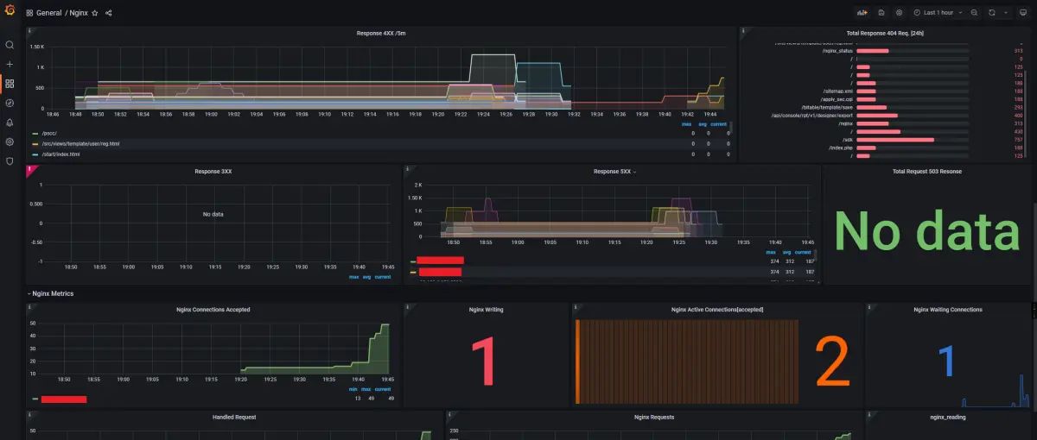Click the Response 3XX error indicator corner

[30, 168]
